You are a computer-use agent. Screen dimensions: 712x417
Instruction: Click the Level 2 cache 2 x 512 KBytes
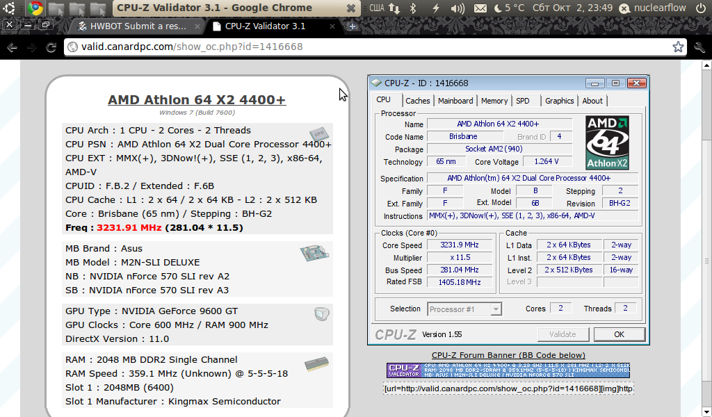(x=569, y=270)
